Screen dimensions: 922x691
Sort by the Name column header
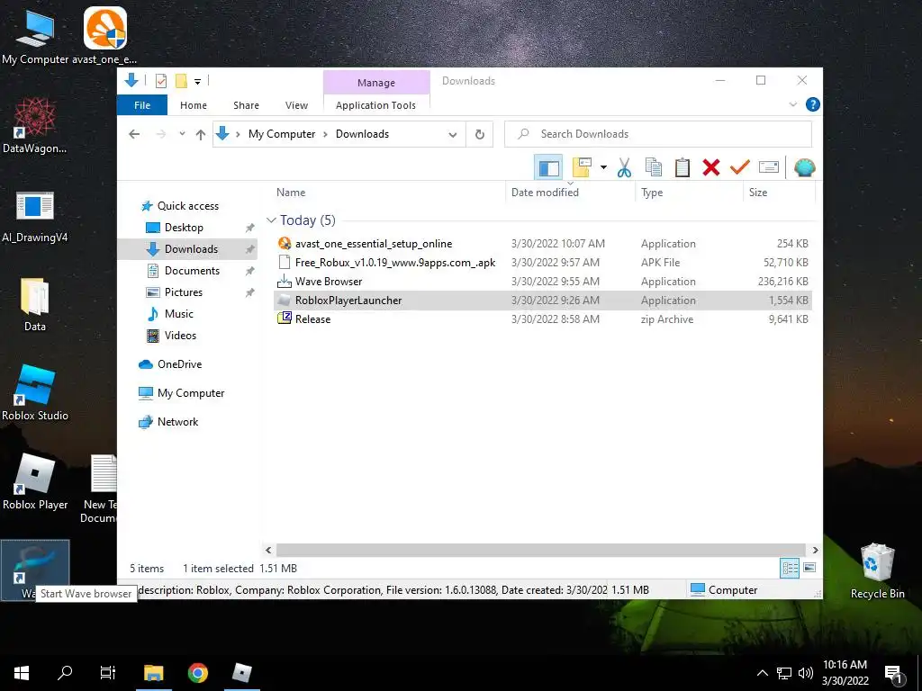point(291,193)
